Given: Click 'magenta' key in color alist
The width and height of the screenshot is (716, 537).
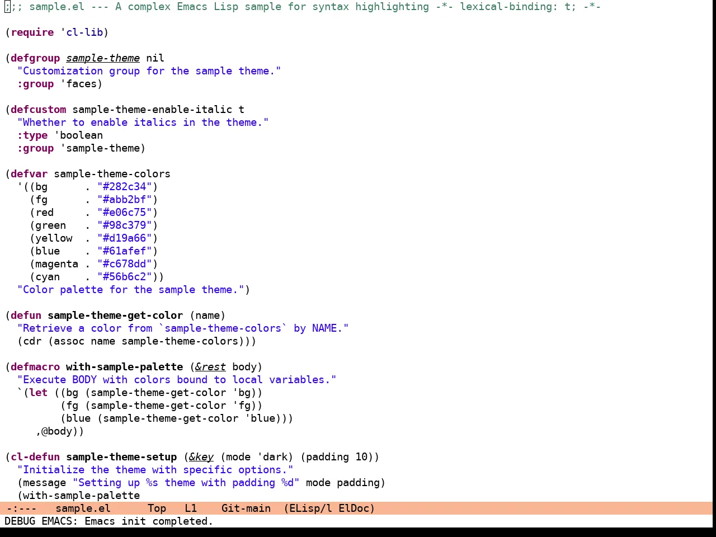Looking at the screenshot, I should [56, 264].
